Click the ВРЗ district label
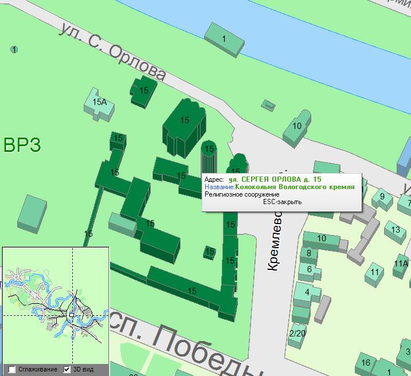This screenshot has width=411, height=376. click(x=22, y=146)
